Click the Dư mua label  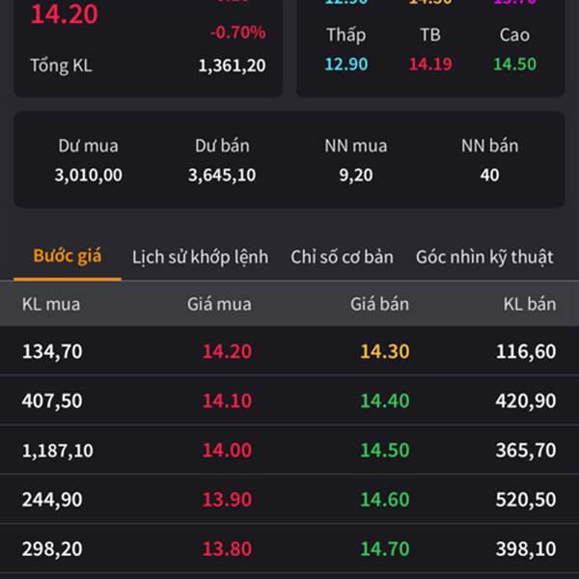tap(88, 146)
